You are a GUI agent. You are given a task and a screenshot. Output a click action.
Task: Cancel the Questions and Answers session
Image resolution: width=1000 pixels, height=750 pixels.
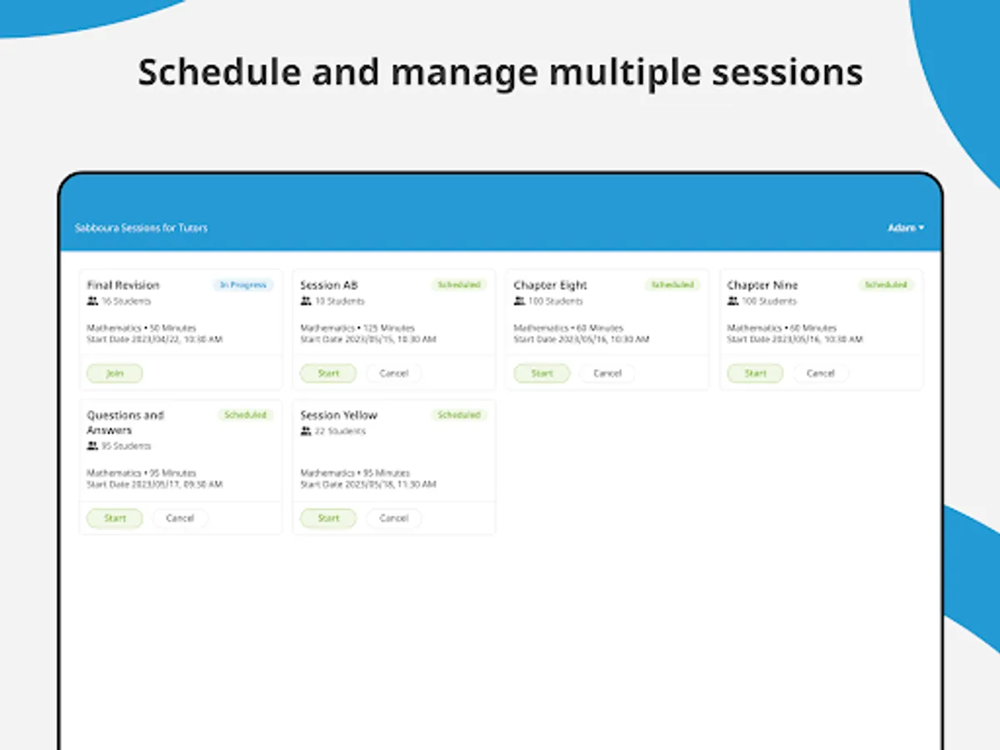pos(180,518)
